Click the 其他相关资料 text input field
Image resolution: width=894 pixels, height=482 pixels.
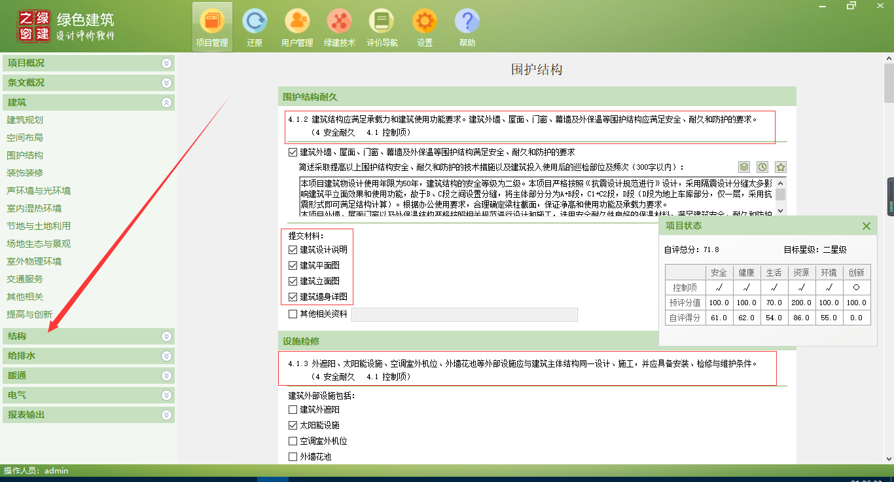click(465, 314)
